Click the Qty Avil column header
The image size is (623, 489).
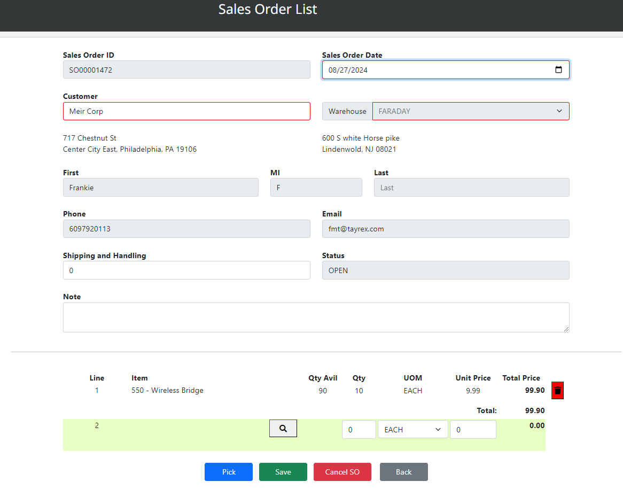323,378
